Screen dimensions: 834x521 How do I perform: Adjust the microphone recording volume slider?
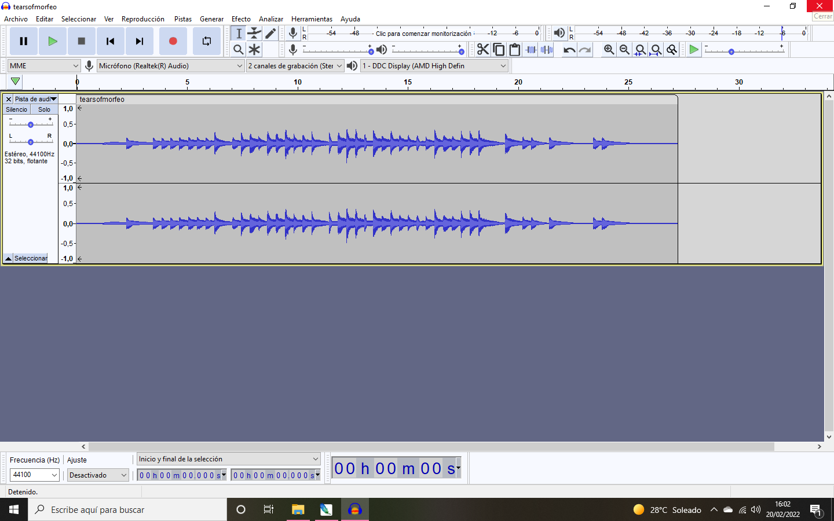339,50
